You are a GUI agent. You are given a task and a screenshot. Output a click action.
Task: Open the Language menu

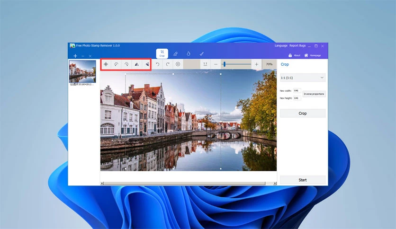tap(281, 45)
